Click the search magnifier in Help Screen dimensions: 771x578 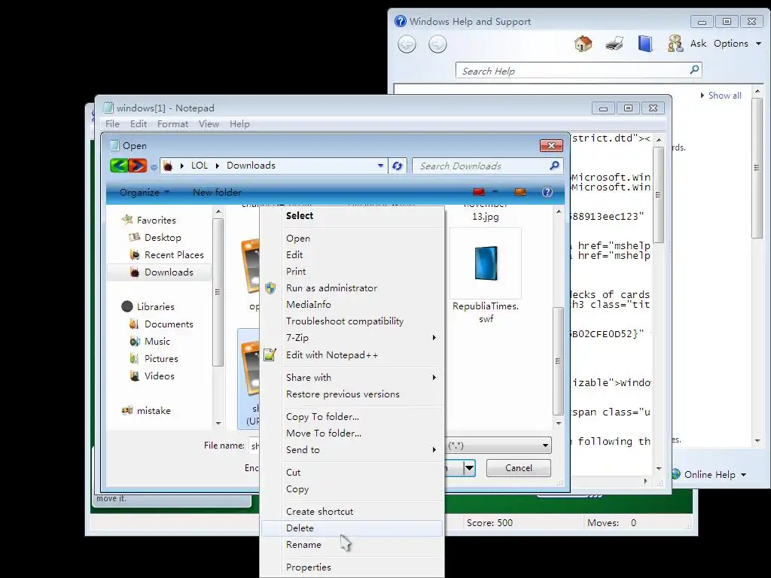(x=694, y=69)
